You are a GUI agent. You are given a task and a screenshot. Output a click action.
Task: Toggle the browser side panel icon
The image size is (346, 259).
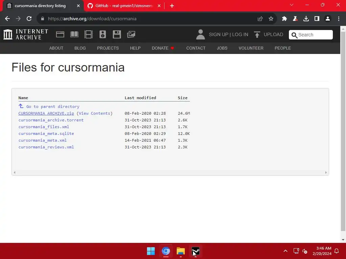(317, 19)
